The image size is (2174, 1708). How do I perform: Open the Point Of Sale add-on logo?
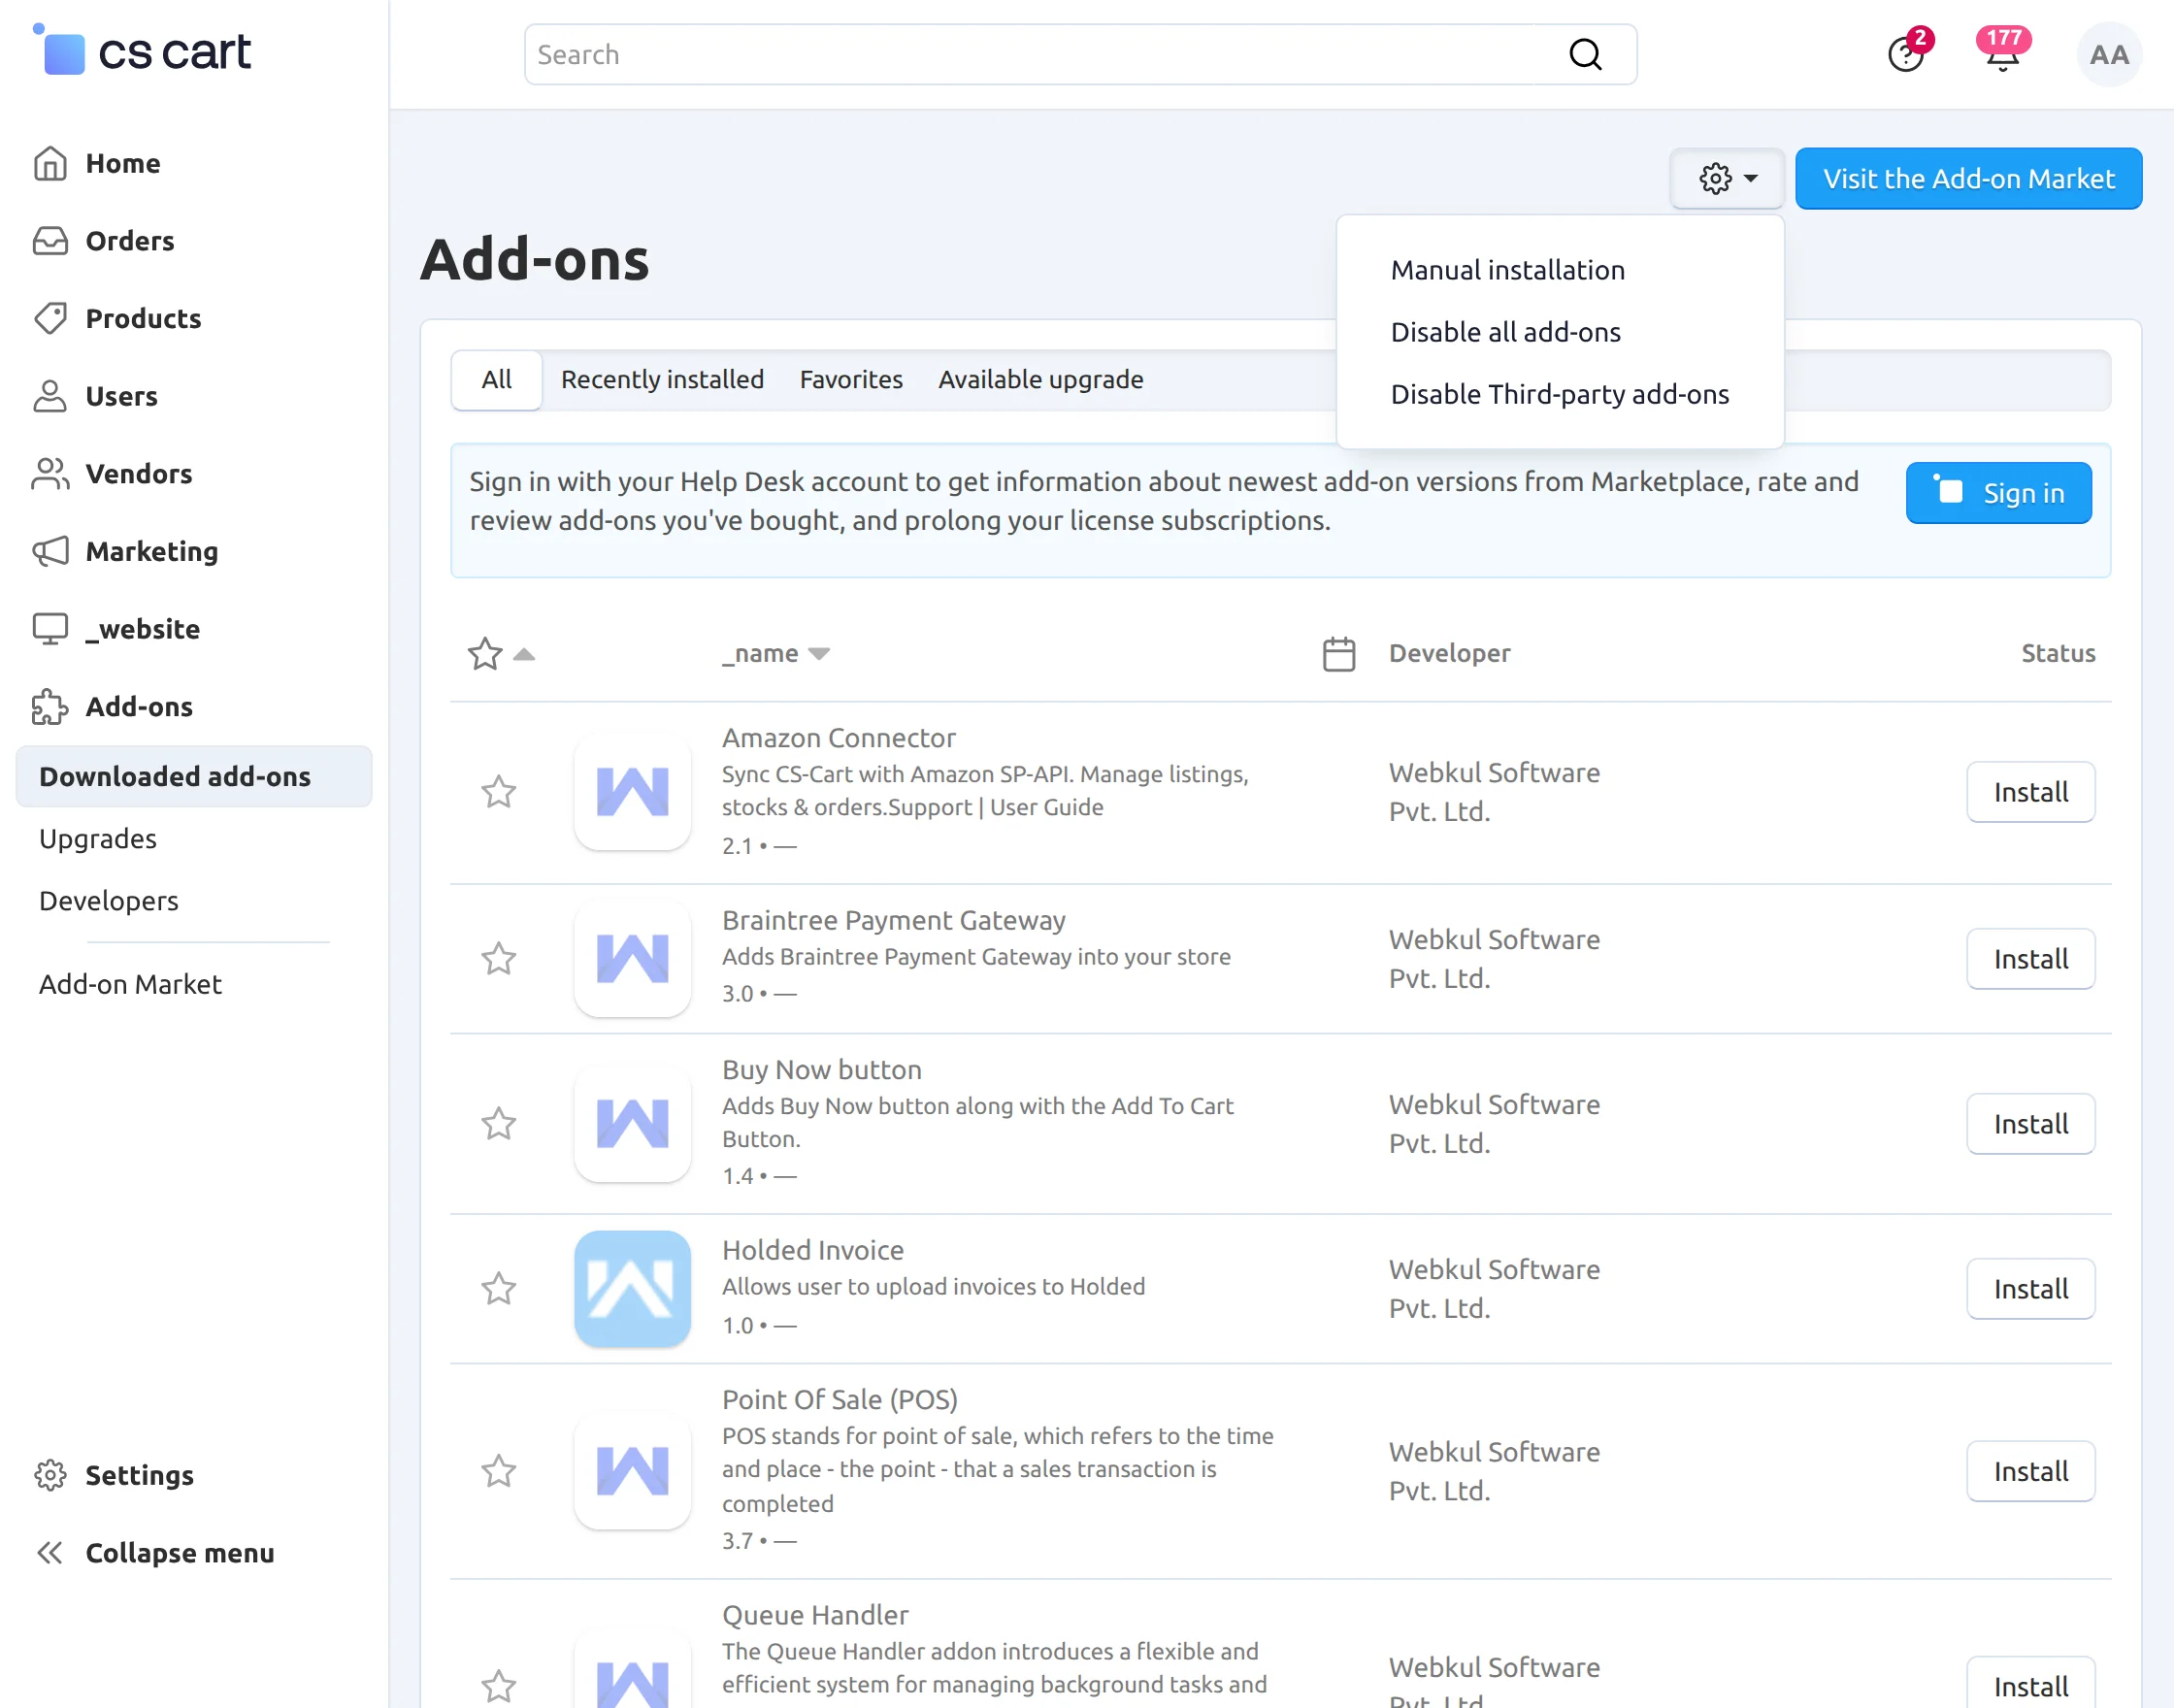coord(632,1471)
